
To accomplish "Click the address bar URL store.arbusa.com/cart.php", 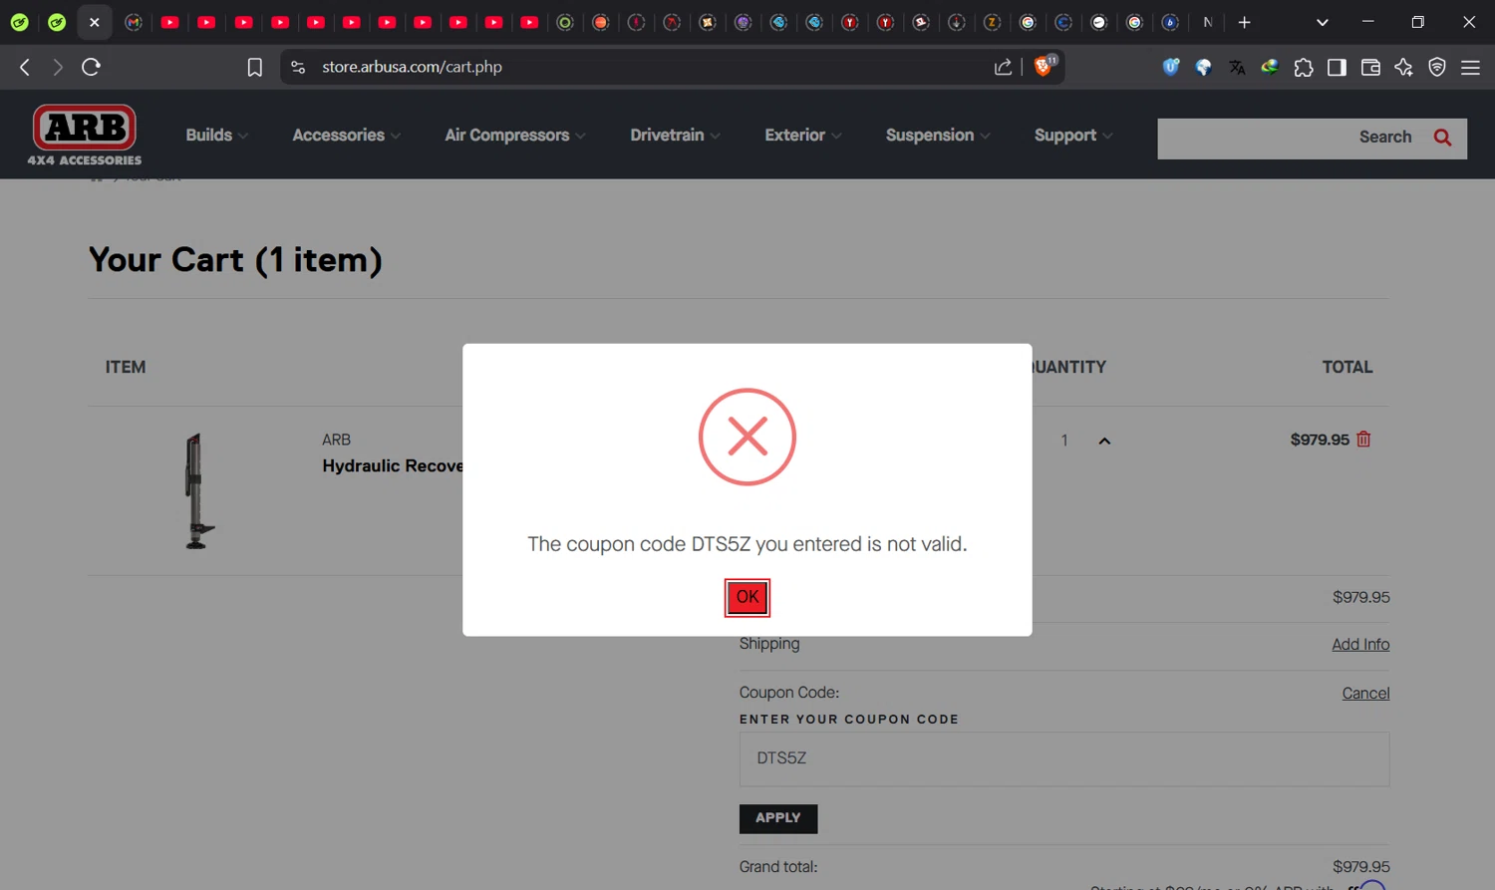I will (412, 67).
